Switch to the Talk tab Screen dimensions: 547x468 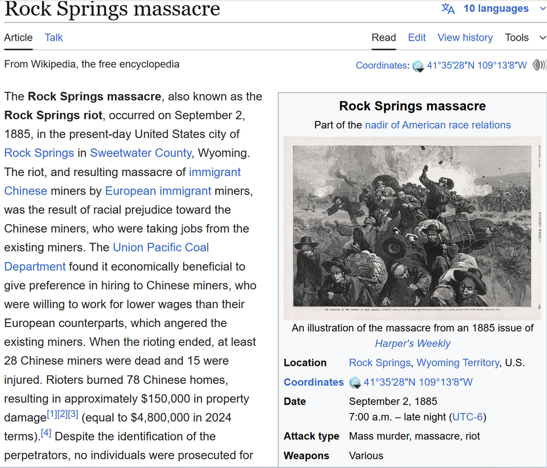(x=54, y=37)
